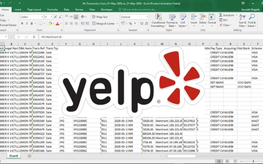Click Insert Function fx button
263x164 pixels.
34,37
